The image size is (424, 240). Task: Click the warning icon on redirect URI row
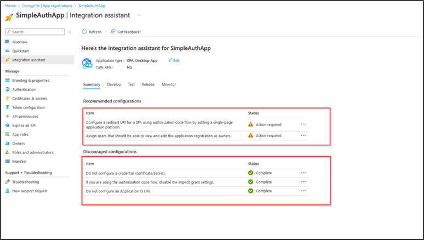point(251,124)
